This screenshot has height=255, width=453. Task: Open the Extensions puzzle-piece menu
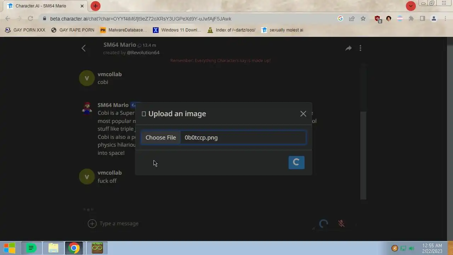point(411,18)
